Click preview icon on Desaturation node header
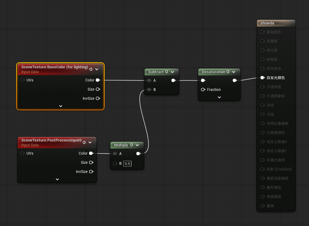 click(228, 72)
